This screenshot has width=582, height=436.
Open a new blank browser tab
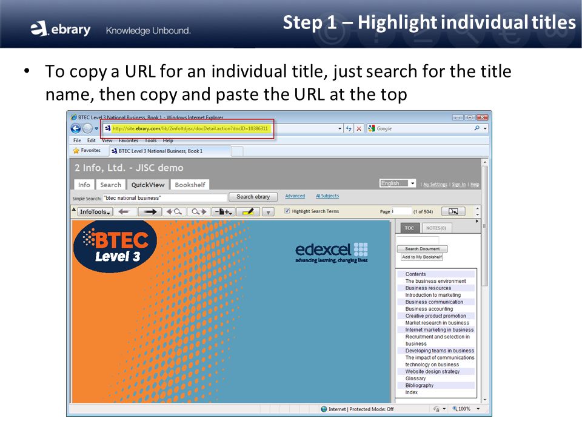237,151
